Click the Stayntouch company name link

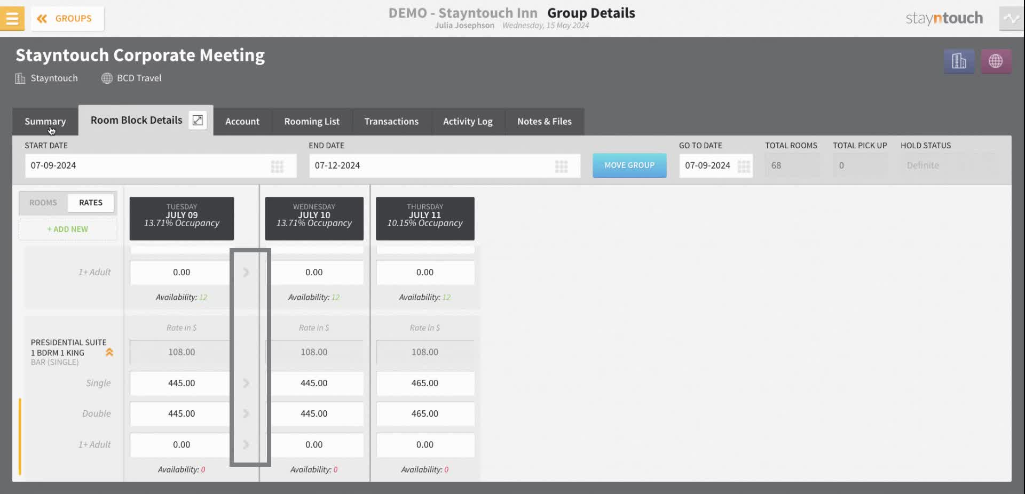tap(54, 78)
